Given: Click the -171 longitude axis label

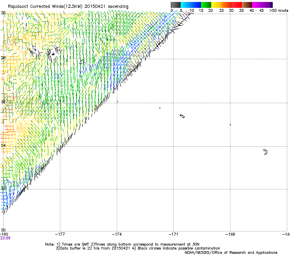Looking at the screenshot, I should [174, 234].
